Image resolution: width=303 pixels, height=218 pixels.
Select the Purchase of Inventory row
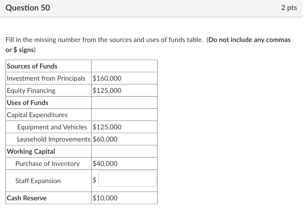coord(48,163)
